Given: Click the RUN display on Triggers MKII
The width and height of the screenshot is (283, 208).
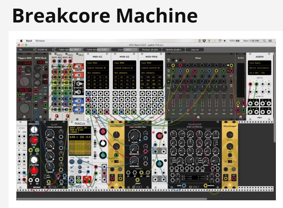Looking at the screenshot, I should click(24, 63).
